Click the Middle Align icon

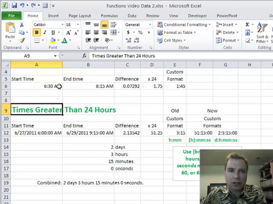click(96, 25)
